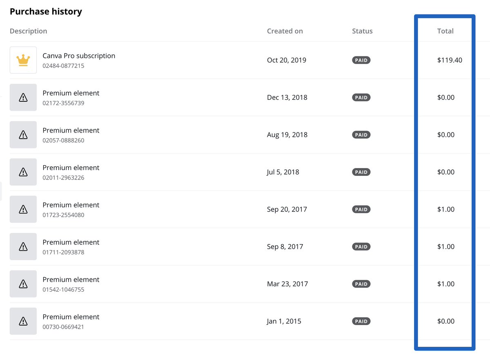The height and width of the screenshot is (357, 490).
Task: Click the Created on column header
Action: point(285,31)
